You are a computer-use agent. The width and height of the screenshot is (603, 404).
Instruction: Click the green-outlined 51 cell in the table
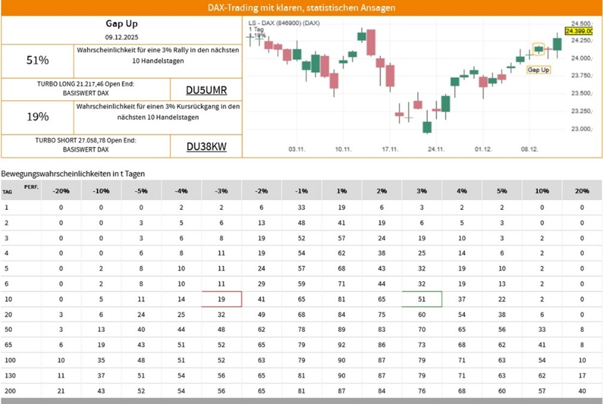[x=422, y=298]
